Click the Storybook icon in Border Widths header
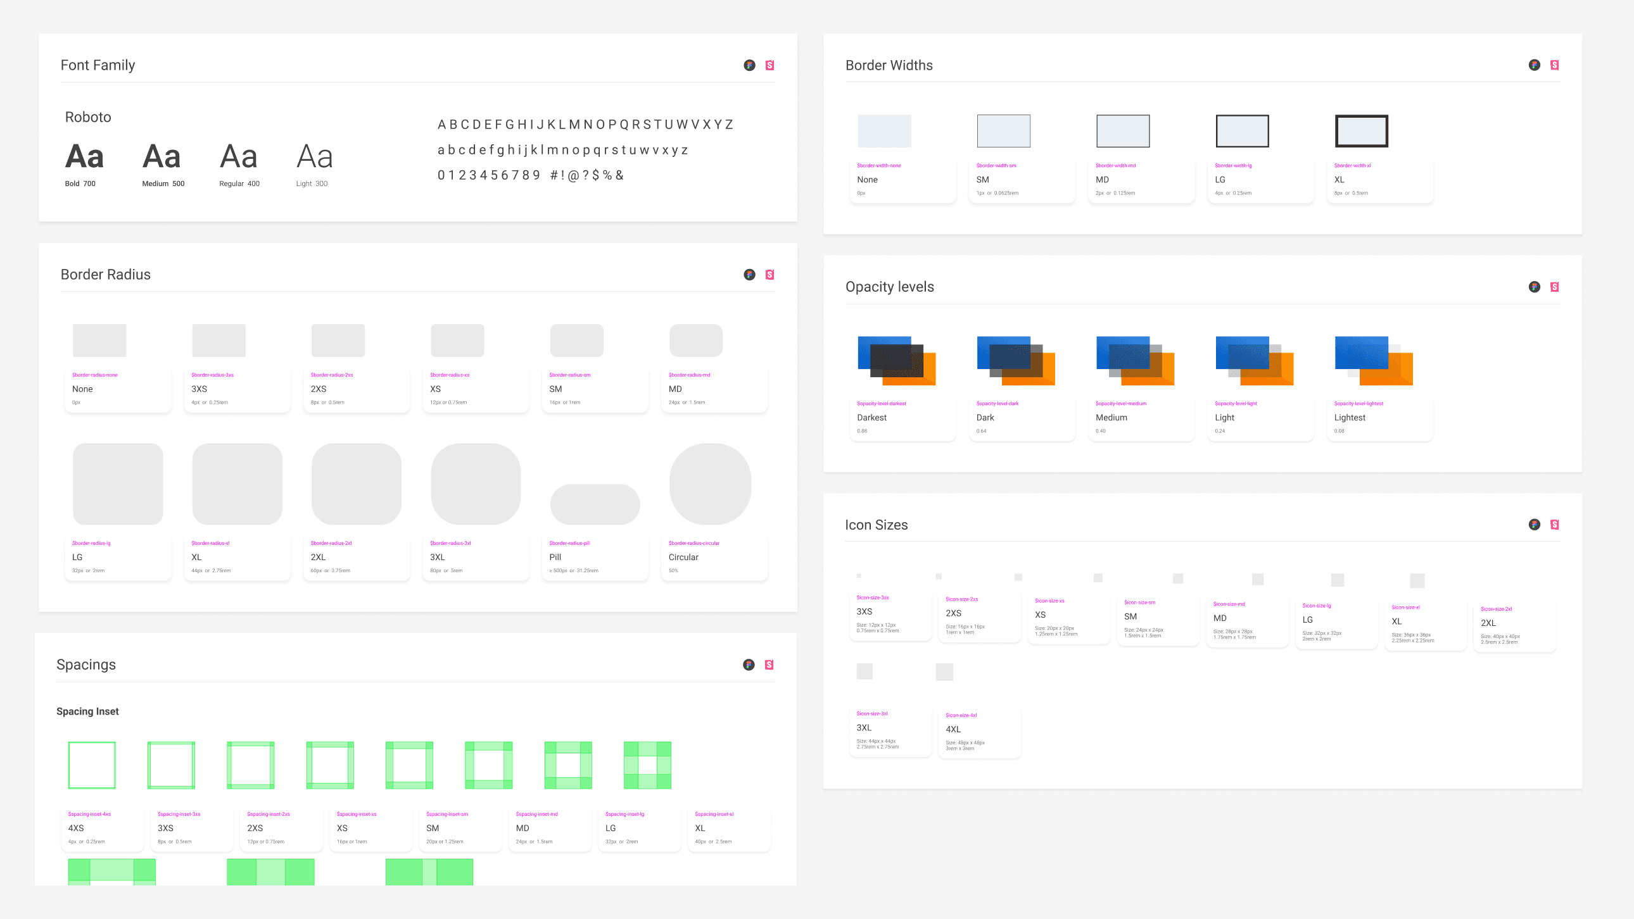Screen dimensions: 1634x919 (x=1554, y=65)
